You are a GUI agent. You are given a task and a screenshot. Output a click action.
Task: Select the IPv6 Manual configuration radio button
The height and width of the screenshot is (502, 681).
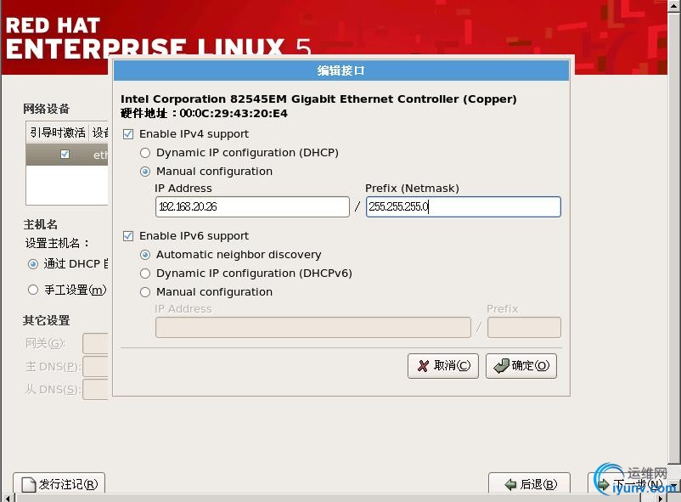click(145, 292)
